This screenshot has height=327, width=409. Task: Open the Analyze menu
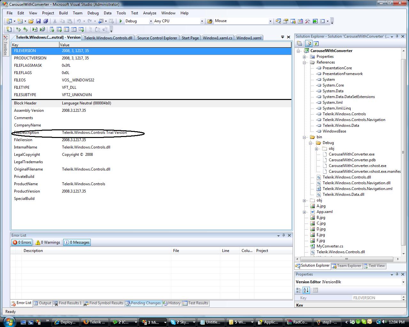point(150,13)
